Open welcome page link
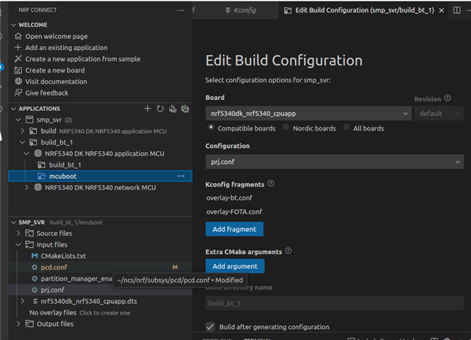This screenshot has width=471, height=340. pos(57,36)
